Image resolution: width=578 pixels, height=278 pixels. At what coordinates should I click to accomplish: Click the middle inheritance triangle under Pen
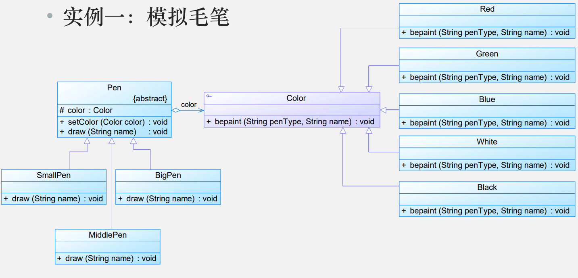[x=112, y=141]
